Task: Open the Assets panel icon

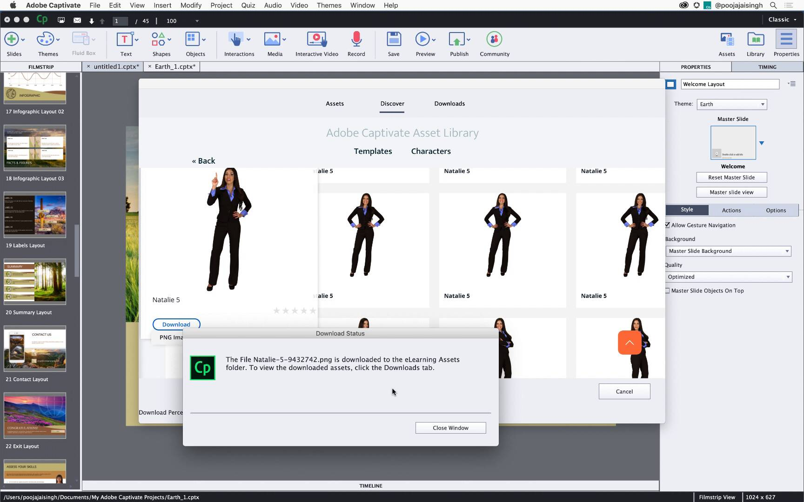Action: [x=727, y=40]
